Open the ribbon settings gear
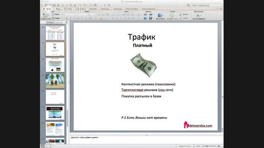This screenshot has width=264, height=148. (x=221, y=9)
